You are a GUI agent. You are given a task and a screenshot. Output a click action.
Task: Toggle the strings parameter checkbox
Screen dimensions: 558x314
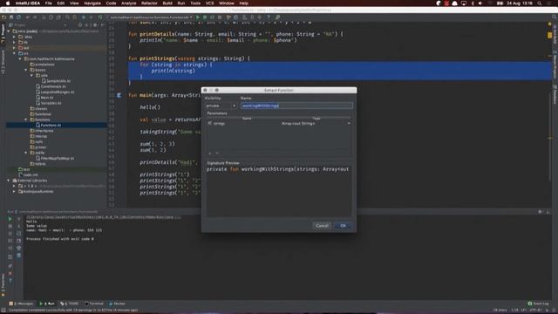[209, 123]
